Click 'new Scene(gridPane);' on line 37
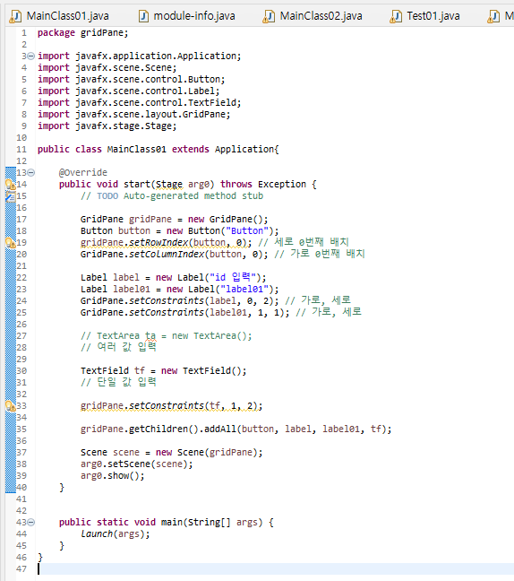 pyautogui.click(x=209, y=453)
